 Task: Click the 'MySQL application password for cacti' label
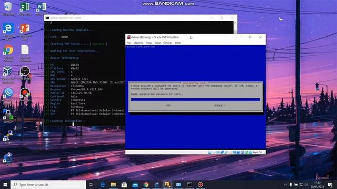click(157, 94)
